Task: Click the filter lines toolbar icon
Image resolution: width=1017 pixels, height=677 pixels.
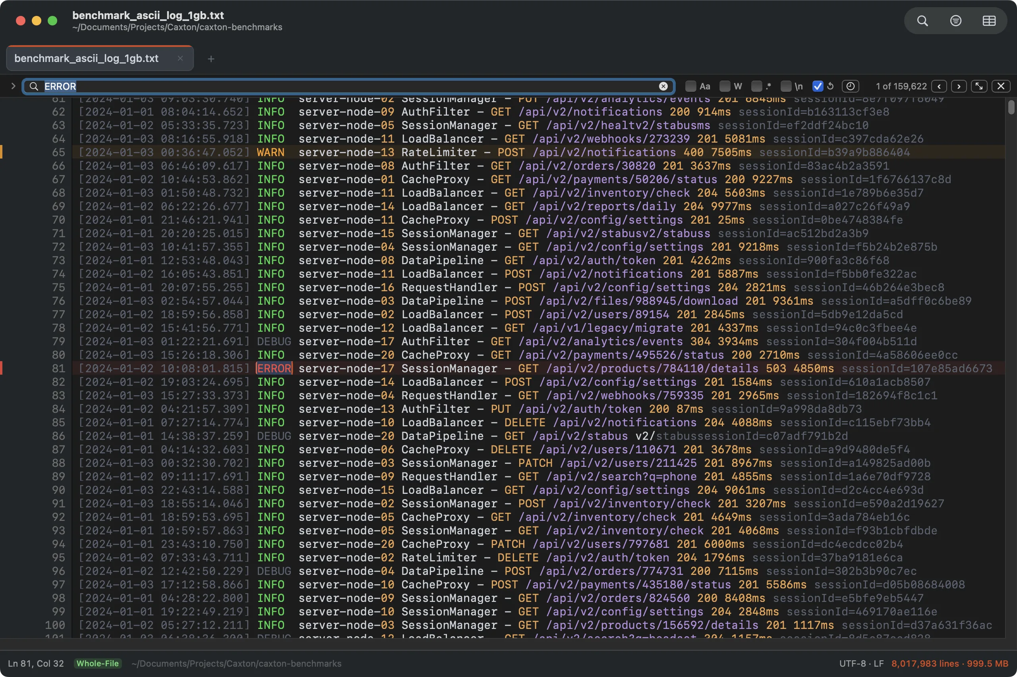Action: pyautogui.click(x=956, y=21)
